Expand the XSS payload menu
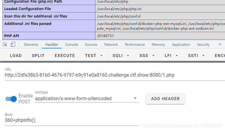This screenshot has width=225, height=131. pyautogui.click(x=147, y=56)
